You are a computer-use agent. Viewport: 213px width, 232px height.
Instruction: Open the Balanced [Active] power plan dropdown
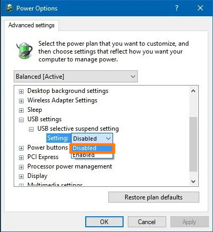[x=76, y=77]
